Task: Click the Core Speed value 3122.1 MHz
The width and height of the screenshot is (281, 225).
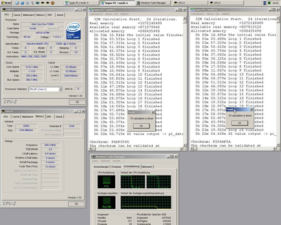Action: [x=32, y=67]
